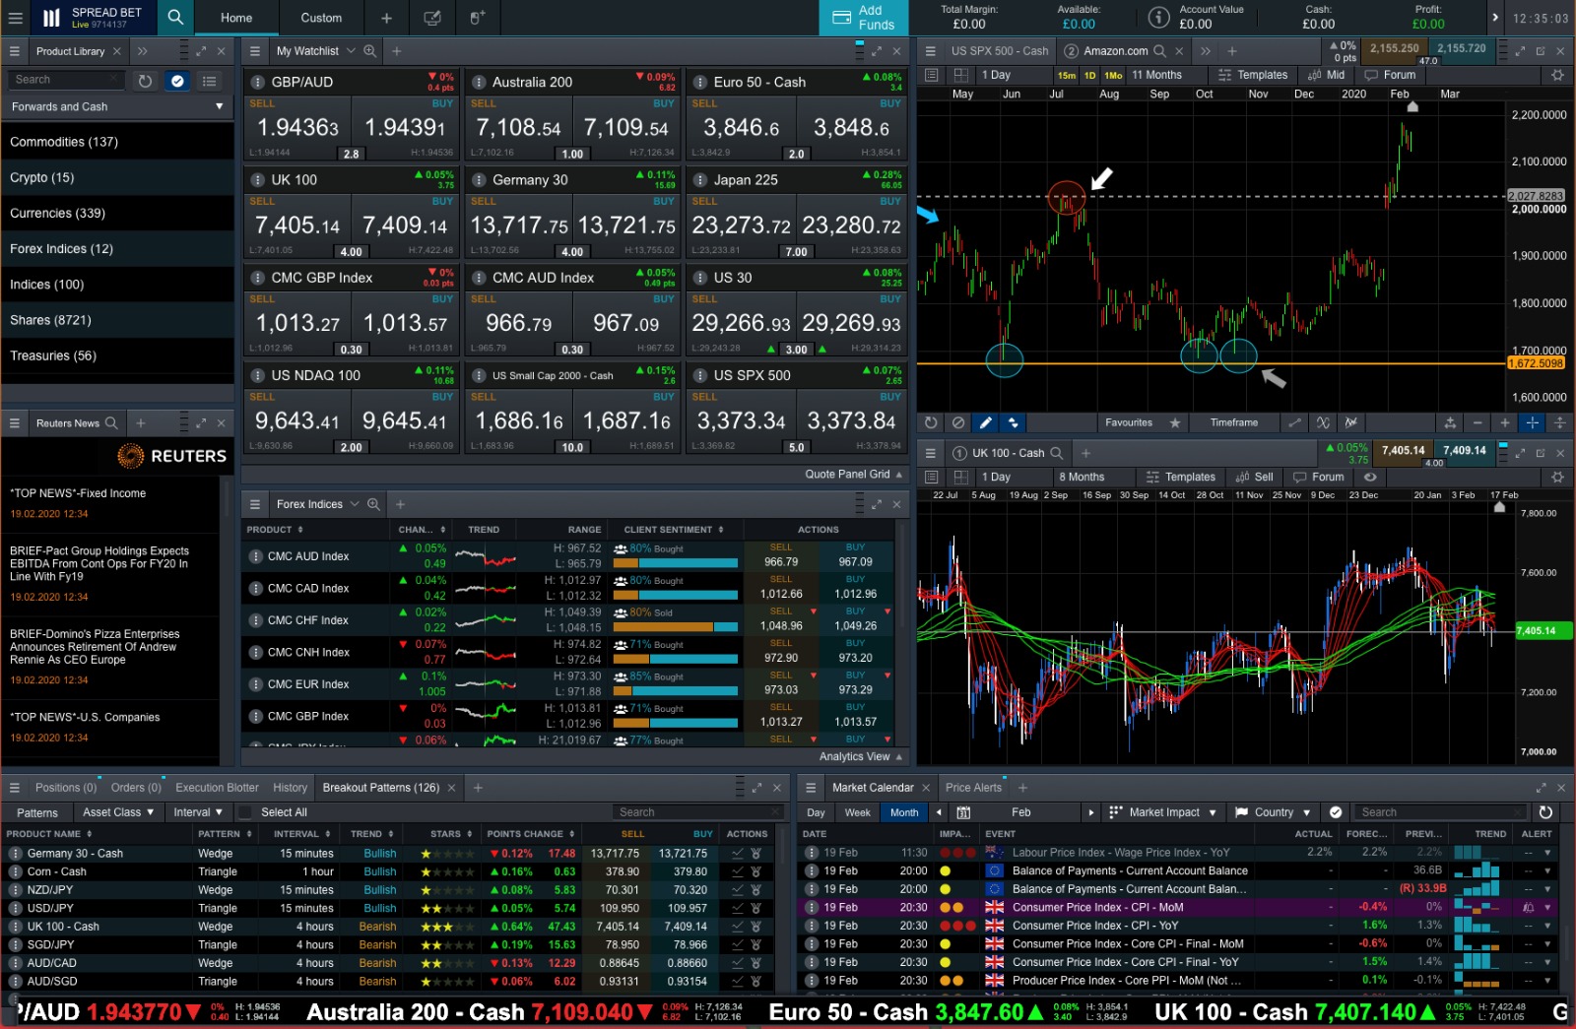Enable the 1Mo interval shortcut on SPX chart
This screenshot has width=1576, height=1029.
(1113, 76)
